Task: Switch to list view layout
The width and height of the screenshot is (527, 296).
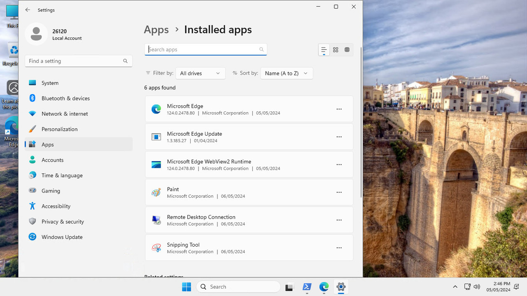Action: point(324,50)
